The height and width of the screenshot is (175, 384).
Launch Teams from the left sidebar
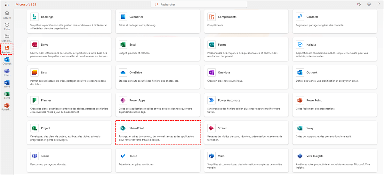[7, 72]
